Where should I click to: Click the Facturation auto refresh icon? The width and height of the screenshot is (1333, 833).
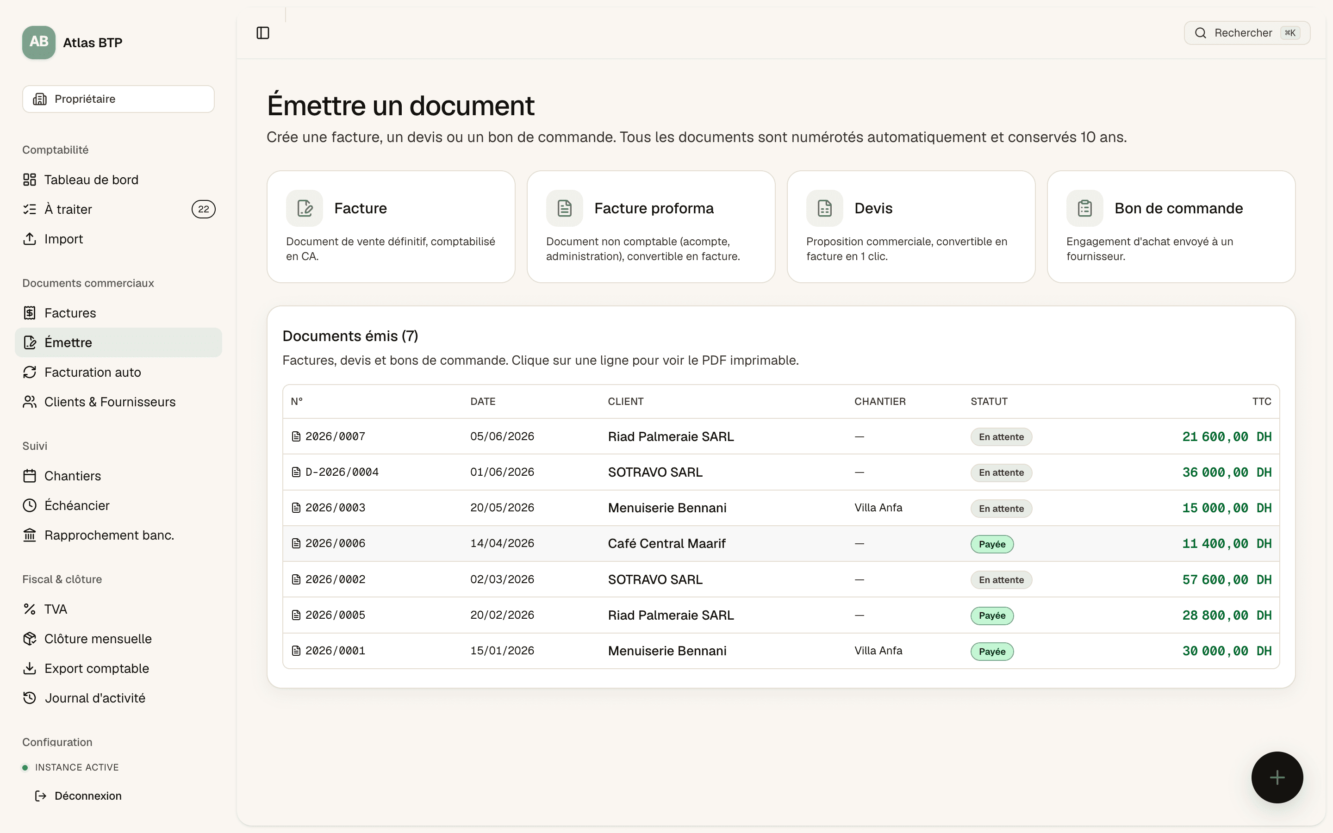(30, 373)
